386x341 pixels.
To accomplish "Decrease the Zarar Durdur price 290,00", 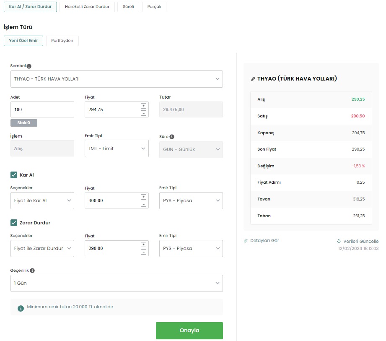I will pos(143,252).
